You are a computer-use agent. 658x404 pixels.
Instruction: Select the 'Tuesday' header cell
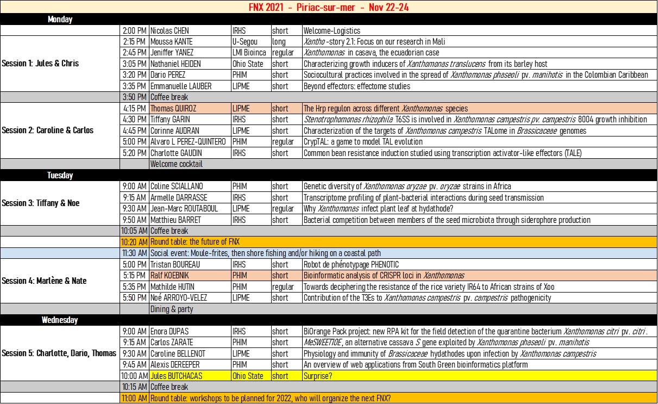tap(60, 176)
